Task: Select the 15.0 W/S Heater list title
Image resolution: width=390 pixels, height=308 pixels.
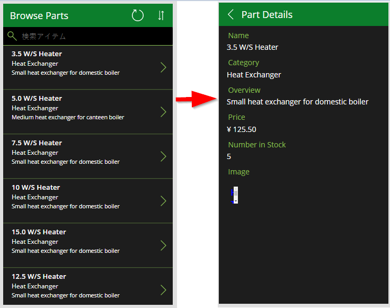Action: pyautogui.click(x=39, y=232)
